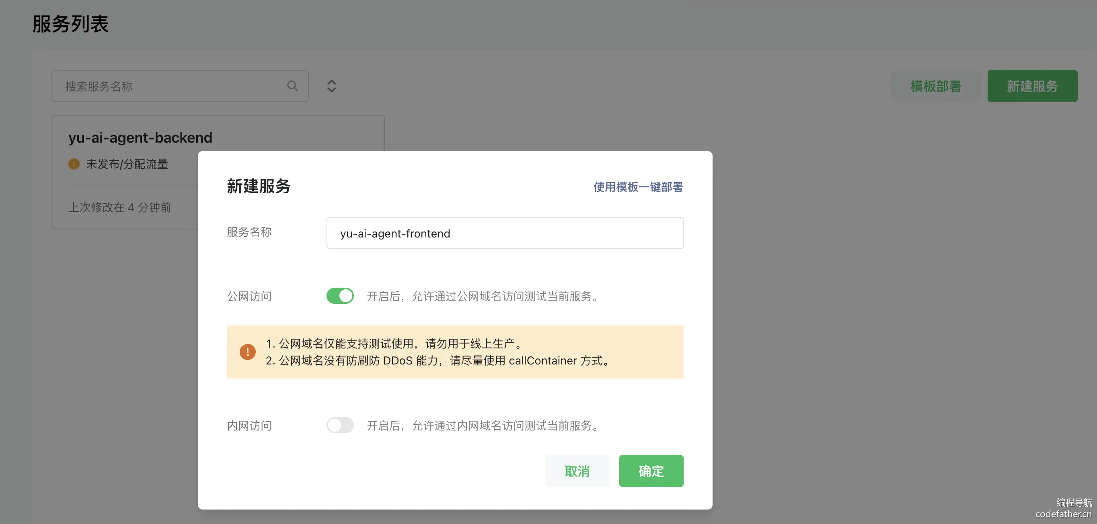The width and height of the screenshot is (1097, 524).
Task: Click the 上次修改在 4 分钟前 text
Action: tap(120, 207)
